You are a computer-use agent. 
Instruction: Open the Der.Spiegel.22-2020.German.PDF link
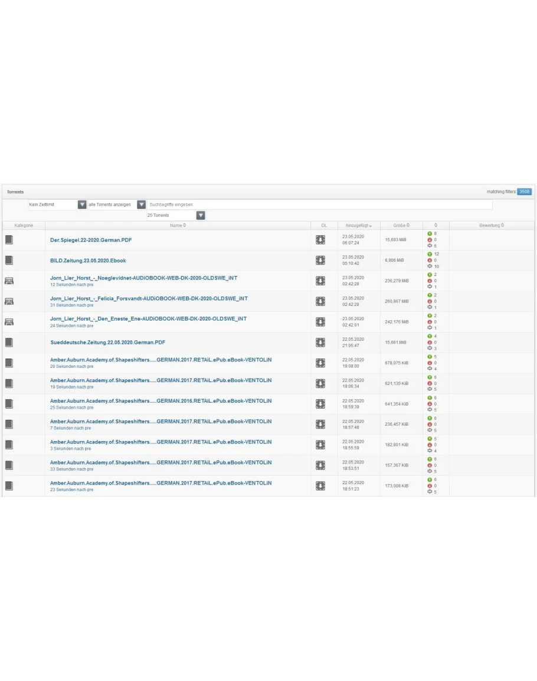tap(91, 240)
